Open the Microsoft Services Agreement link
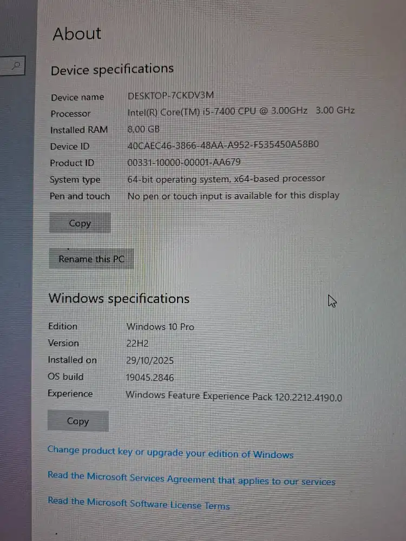 192,478
